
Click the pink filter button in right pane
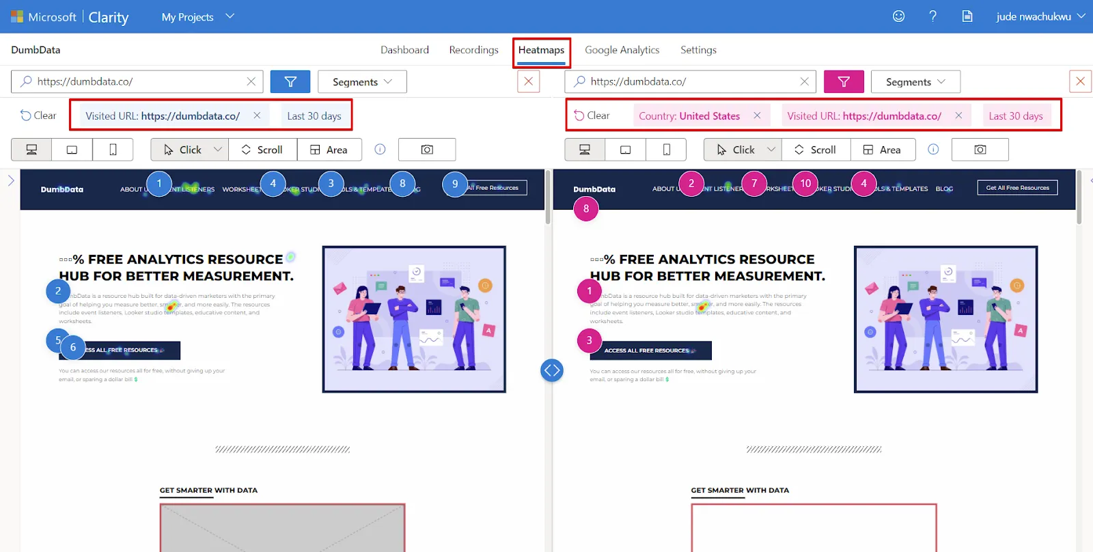coord(844,81)
